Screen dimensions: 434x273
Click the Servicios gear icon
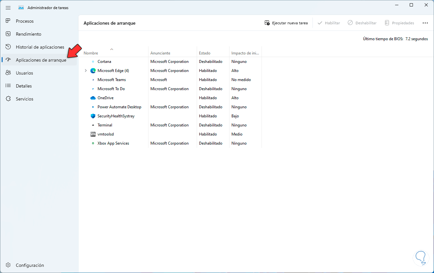(x=9, y=99)
